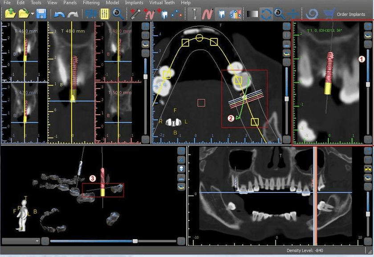Toggle the yellow radiation icon in panoramic panel
Viewport: 374px width, 257px height.
coord(368,169)
